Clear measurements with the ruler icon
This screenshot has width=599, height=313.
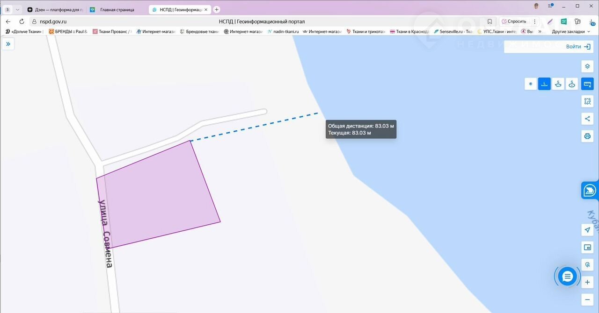tap(587, 84)
